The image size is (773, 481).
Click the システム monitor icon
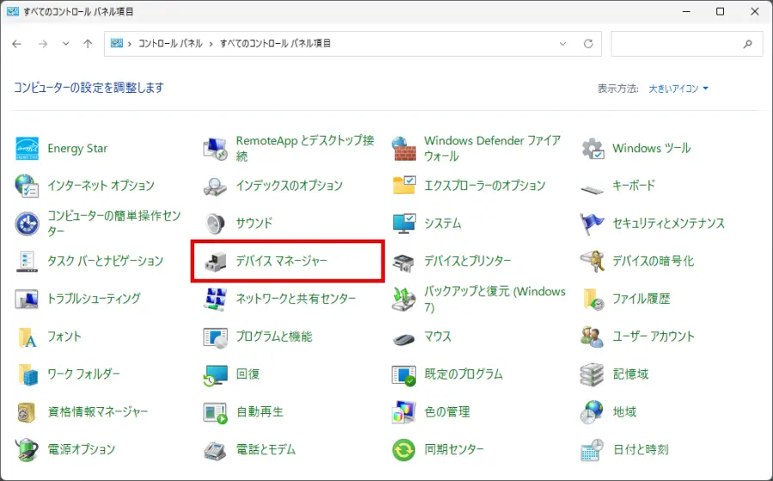[404, 223]
